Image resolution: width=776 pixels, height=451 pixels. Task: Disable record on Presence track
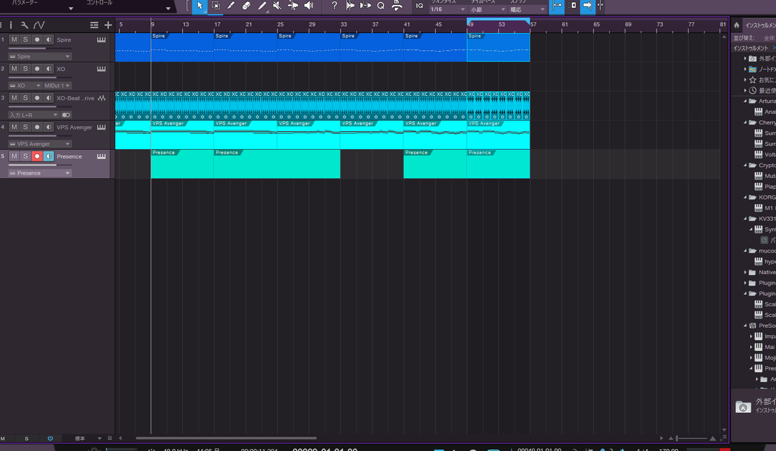[37, 156]
